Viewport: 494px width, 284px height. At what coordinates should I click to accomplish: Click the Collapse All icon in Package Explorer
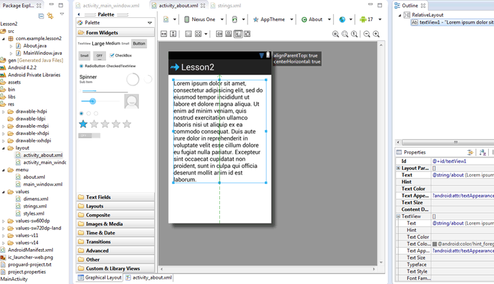pos(41,16)
